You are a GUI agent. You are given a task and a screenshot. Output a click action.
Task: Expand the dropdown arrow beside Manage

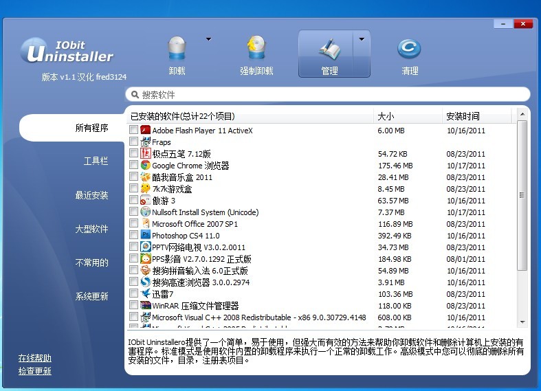click(362, 39)
